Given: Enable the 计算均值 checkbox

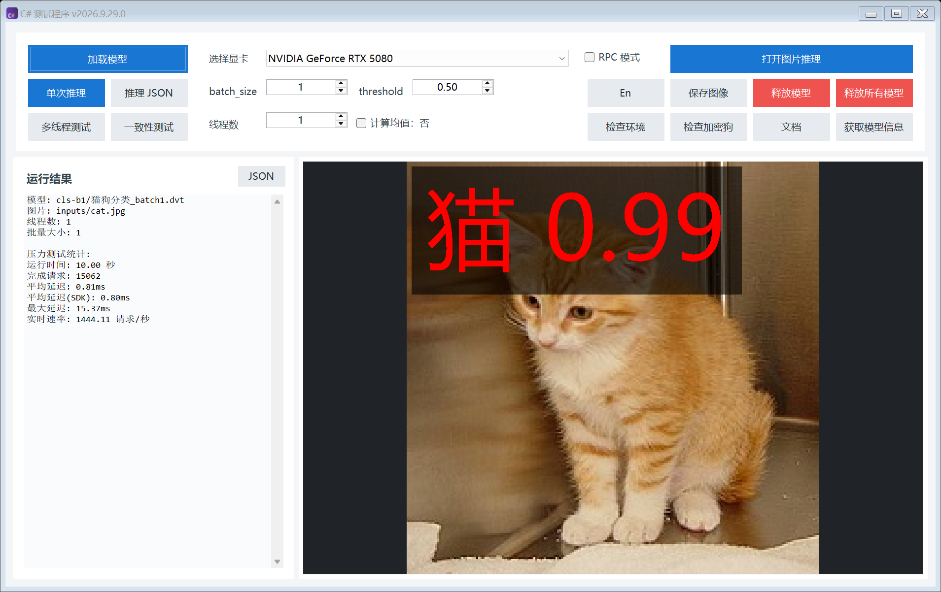Looking at the screenshot, I should pos(361,123).
